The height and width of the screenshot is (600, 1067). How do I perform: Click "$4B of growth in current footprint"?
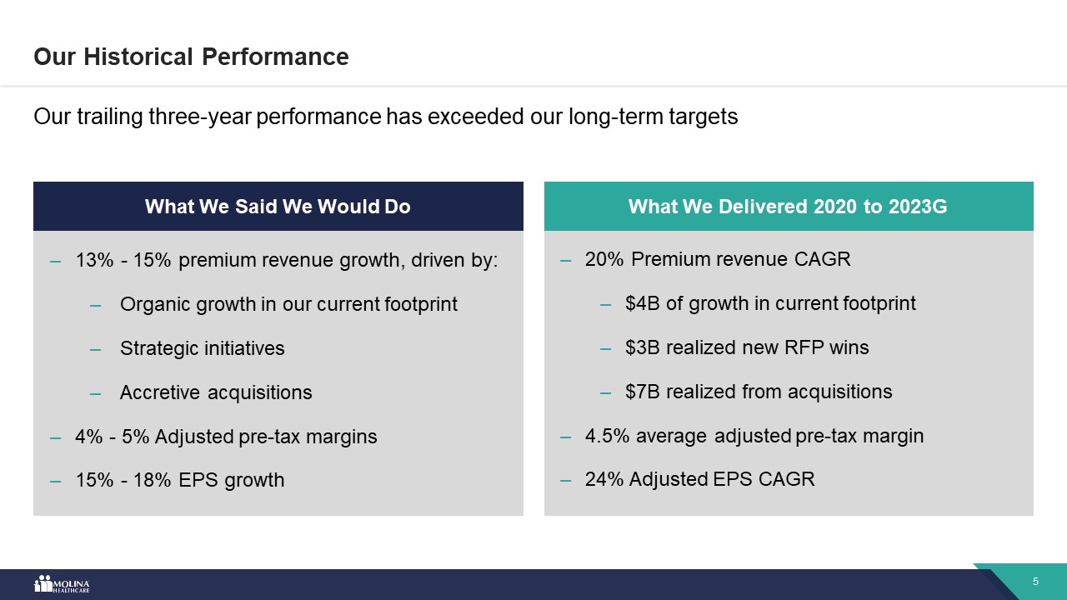point(769,303)
